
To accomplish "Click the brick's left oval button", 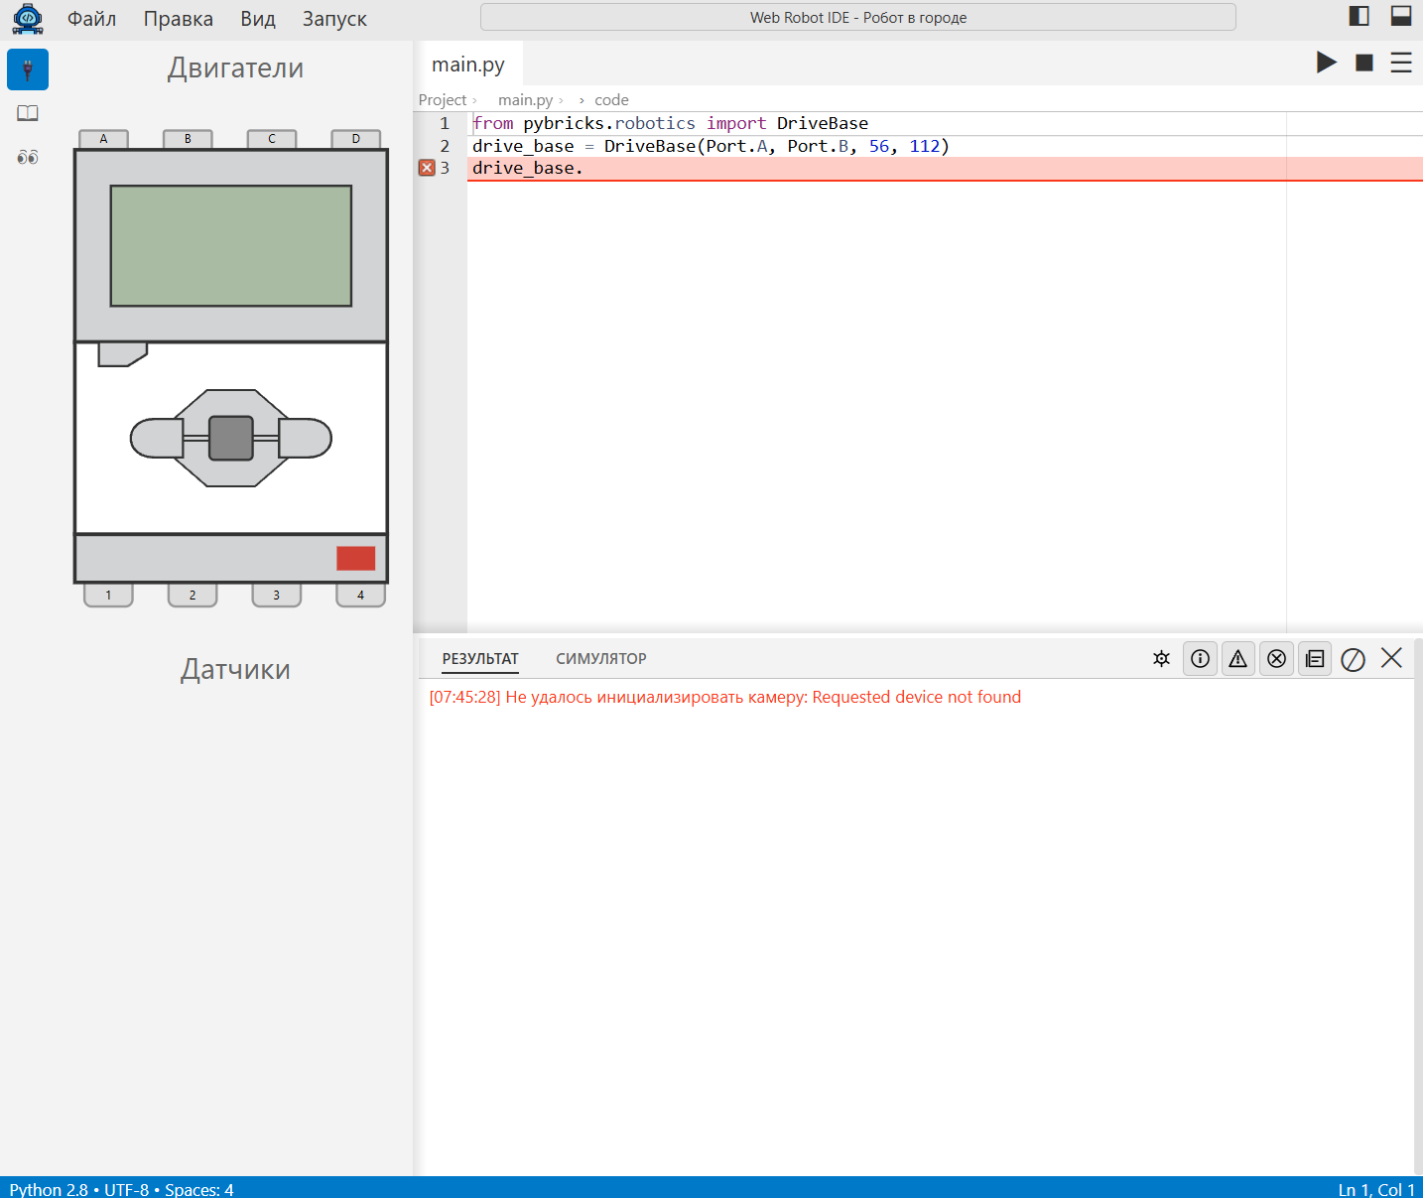I will pyautogui.click(x=157, y=439).
